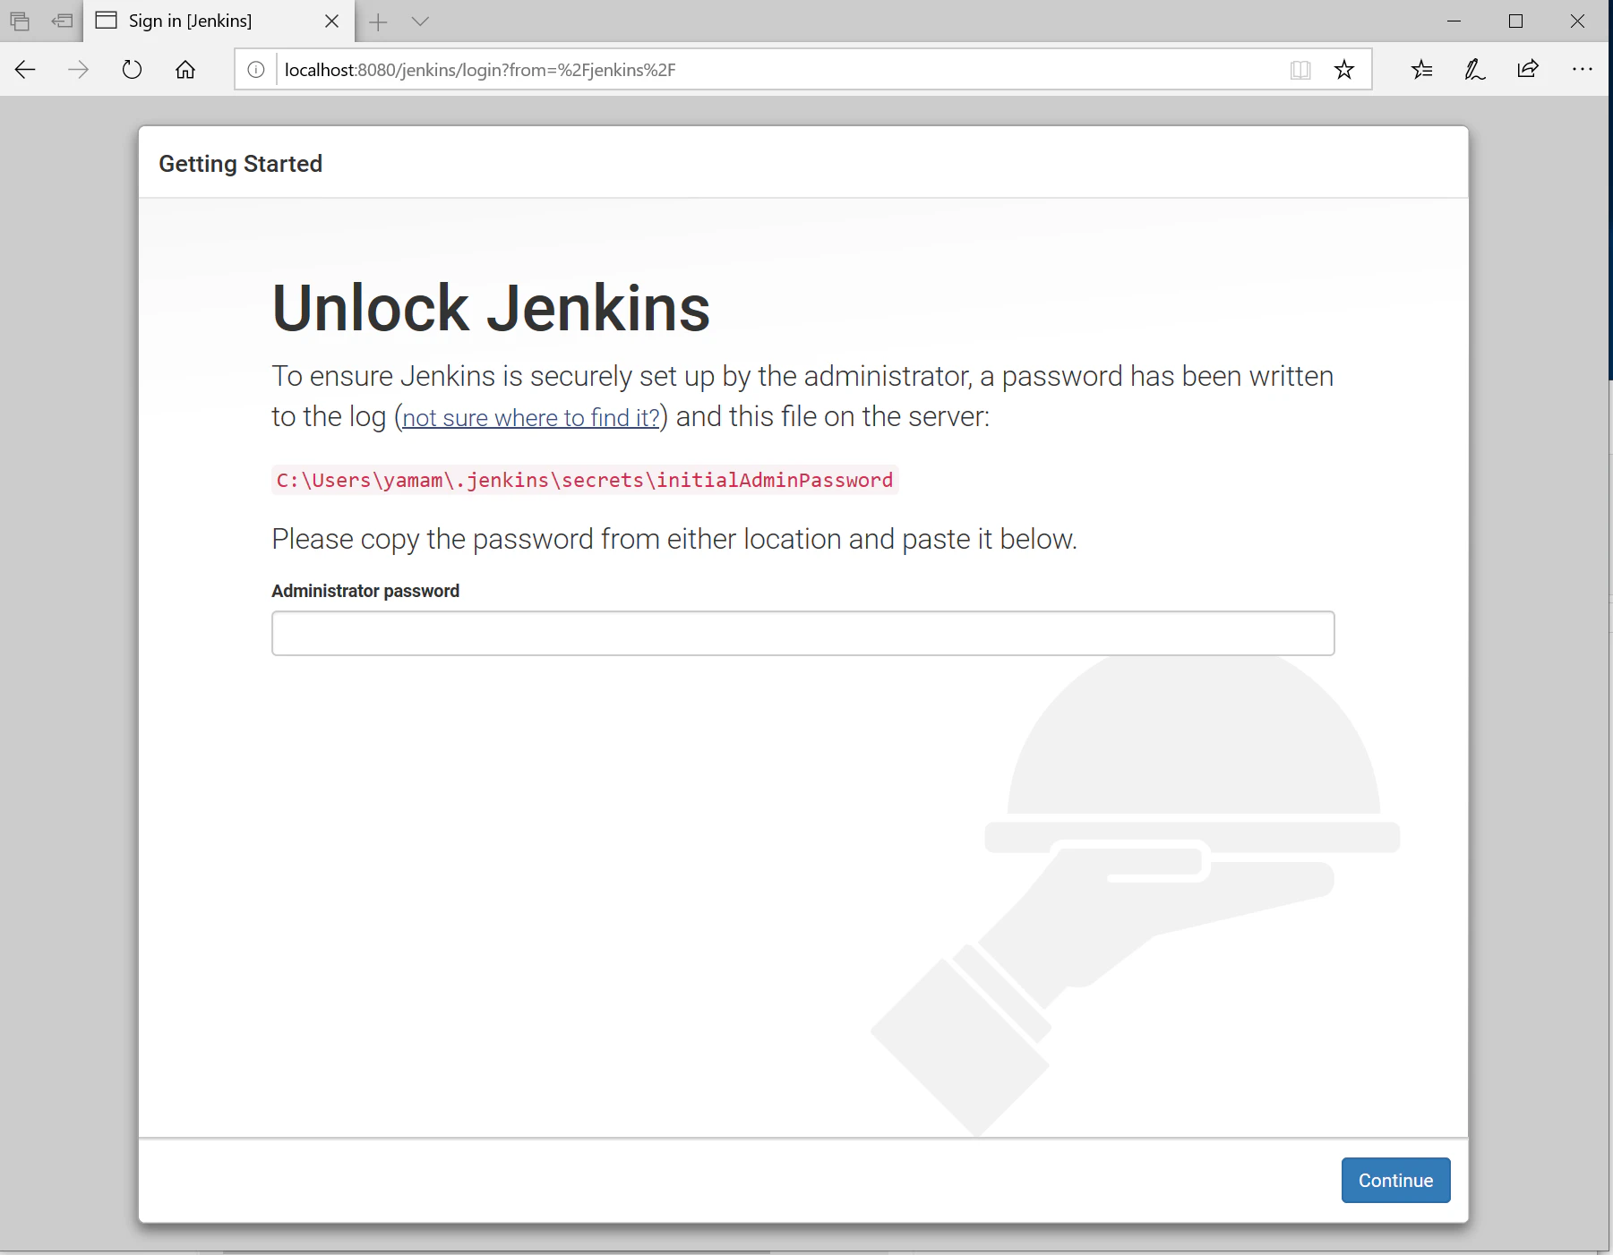The height and width of the screenshot is (1255, 1613).
Task: Share this page
Action: click(1528, 70)
